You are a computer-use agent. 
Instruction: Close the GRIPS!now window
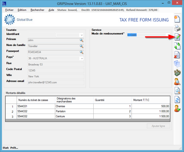(177, 3)
